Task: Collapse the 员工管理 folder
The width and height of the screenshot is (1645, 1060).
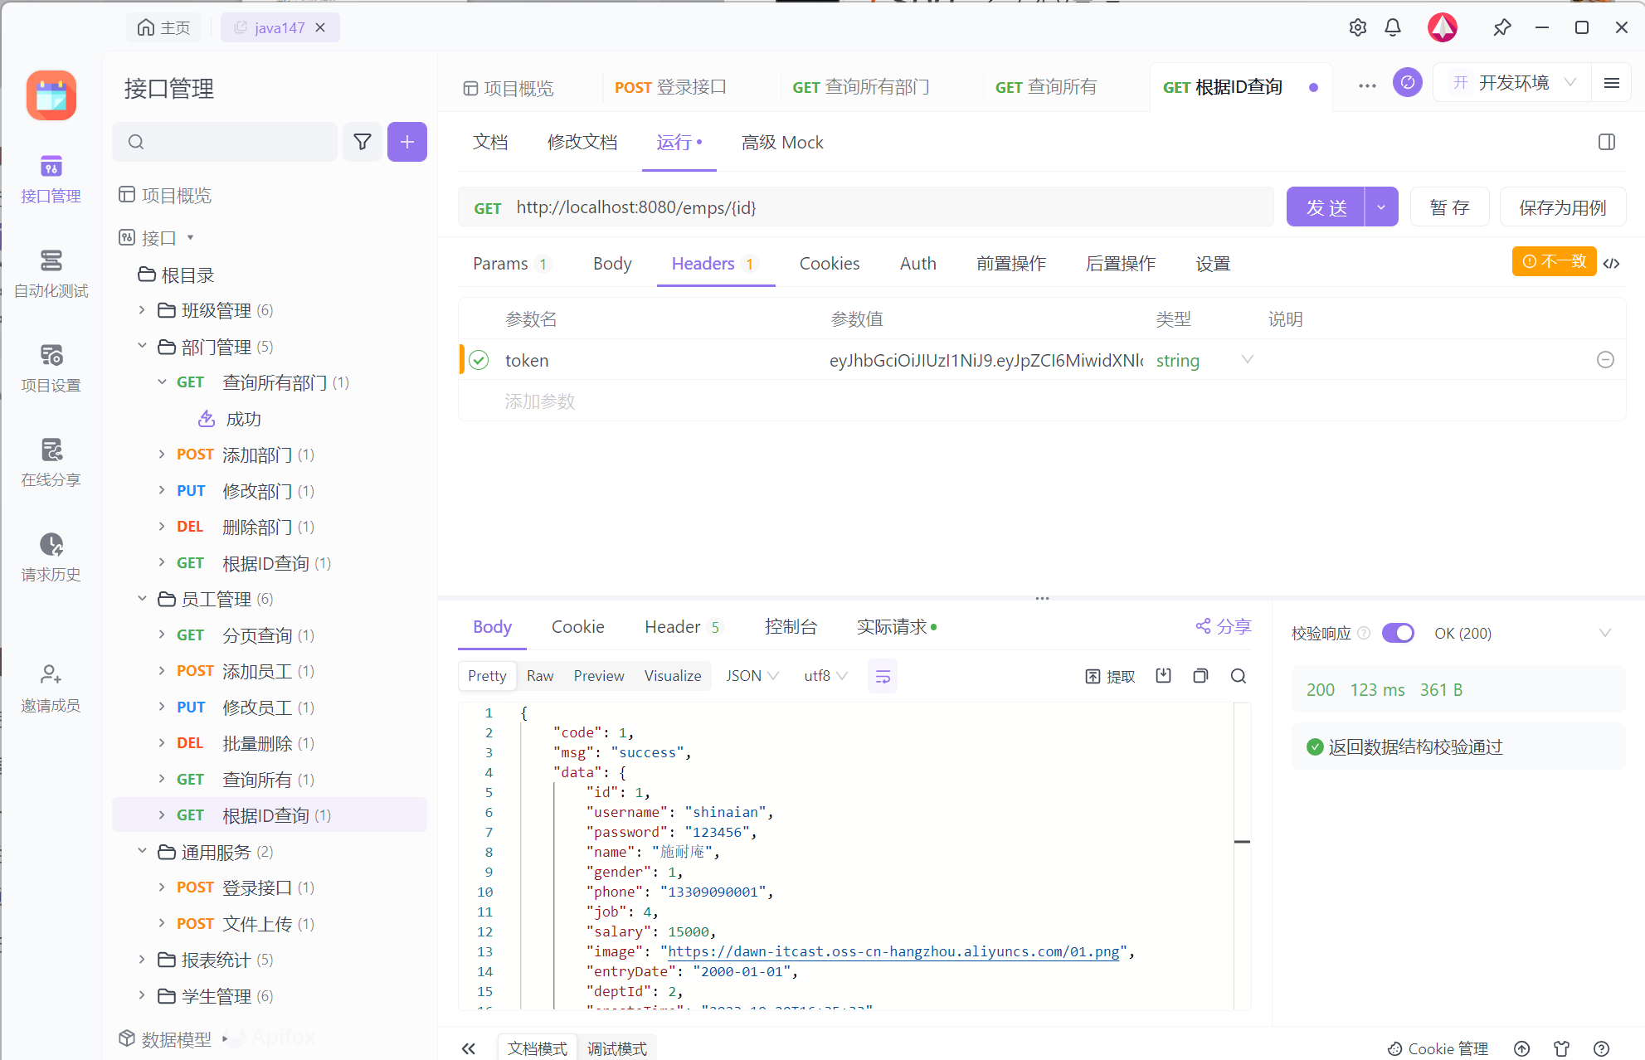Action: pyautogui.click(x=142, y=598)
